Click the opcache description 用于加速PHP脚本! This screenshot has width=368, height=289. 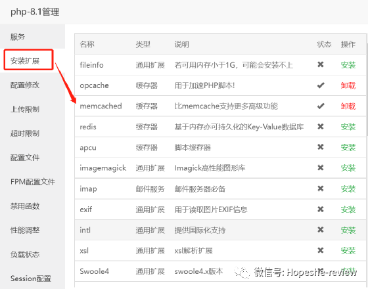204,85
